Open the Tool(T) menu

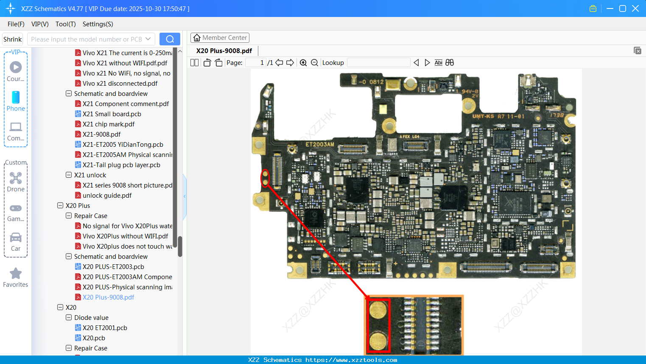click(x=65, y=24)
